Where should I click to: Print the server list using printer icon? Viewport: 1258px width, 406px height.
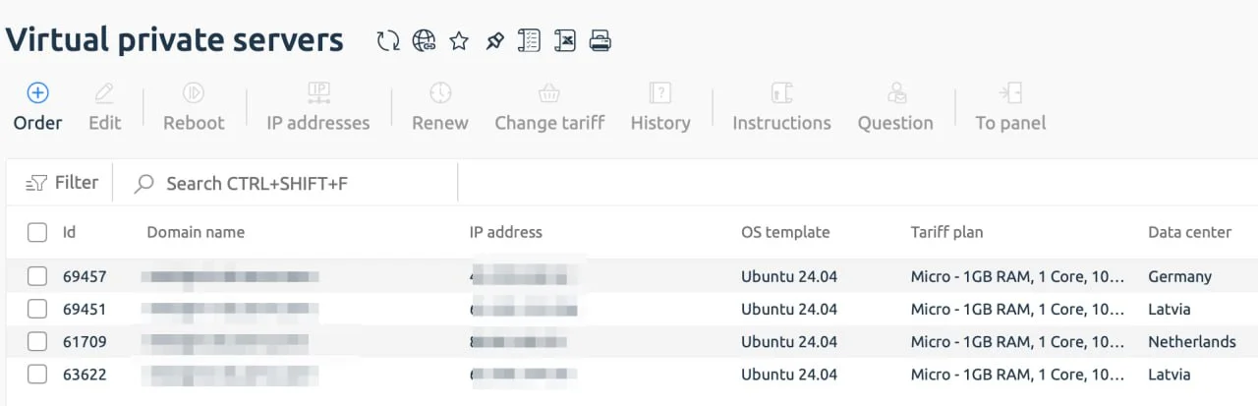pos(600,40)
